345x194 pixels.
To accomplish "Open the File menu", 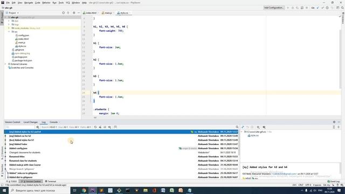I will pos(8,3).
